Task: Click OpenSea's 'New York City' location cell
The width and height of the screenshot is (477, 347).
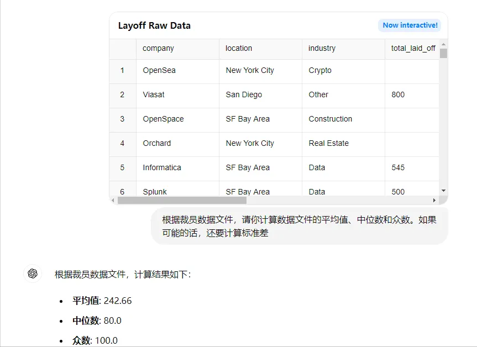Action: tap(260, 71)
